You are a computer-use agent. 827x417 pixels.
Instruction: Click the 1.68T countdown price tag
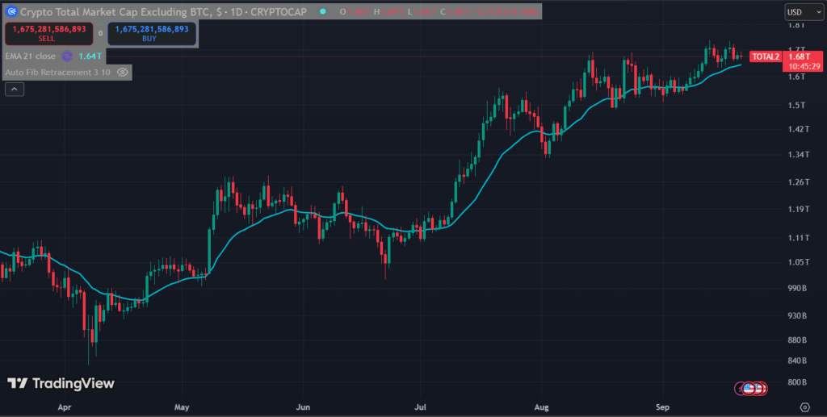click(x=802, y=61)
